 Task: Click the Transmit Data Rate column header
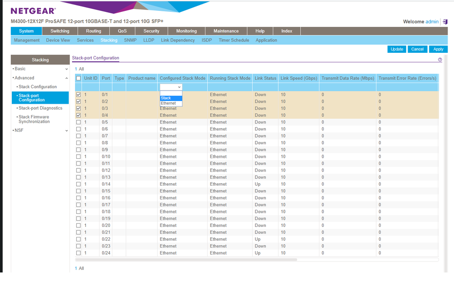tap(348, 78)
